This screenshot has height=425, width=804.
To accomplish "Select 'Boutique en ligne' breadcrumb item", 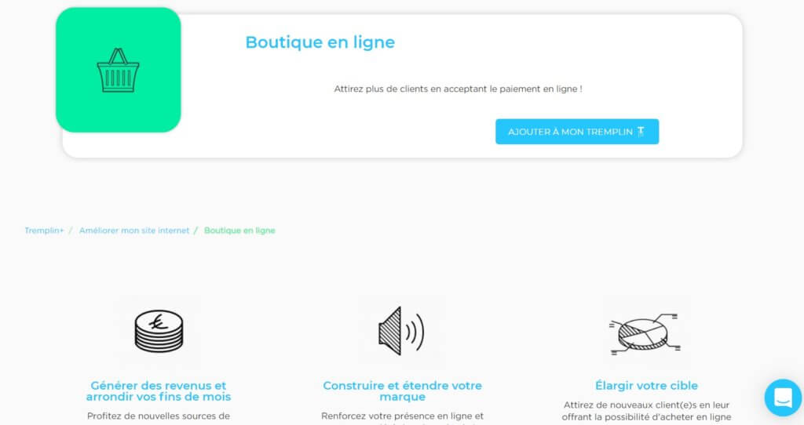I will [x=239, y=231].
